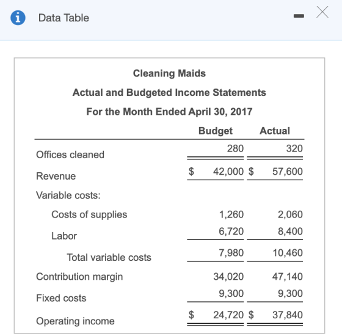
Task: Click the 'Budget' column header
Action: point(216,131)
